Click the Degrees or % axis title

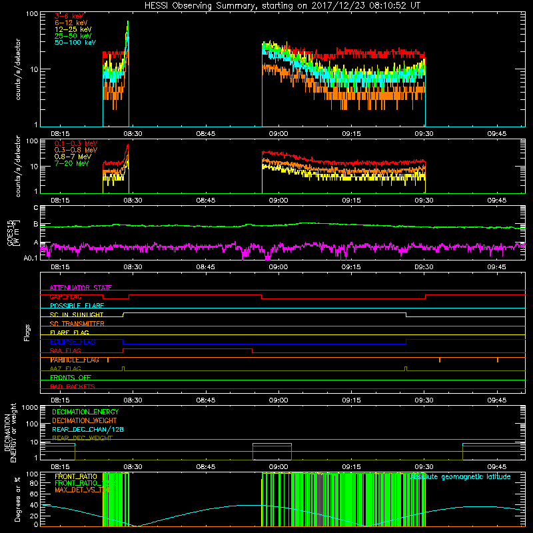(x=17, y=499)
